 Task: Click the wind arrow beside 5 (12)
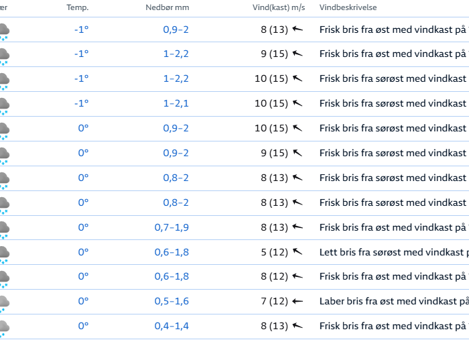pyautogui.click(x=297, y=252)
